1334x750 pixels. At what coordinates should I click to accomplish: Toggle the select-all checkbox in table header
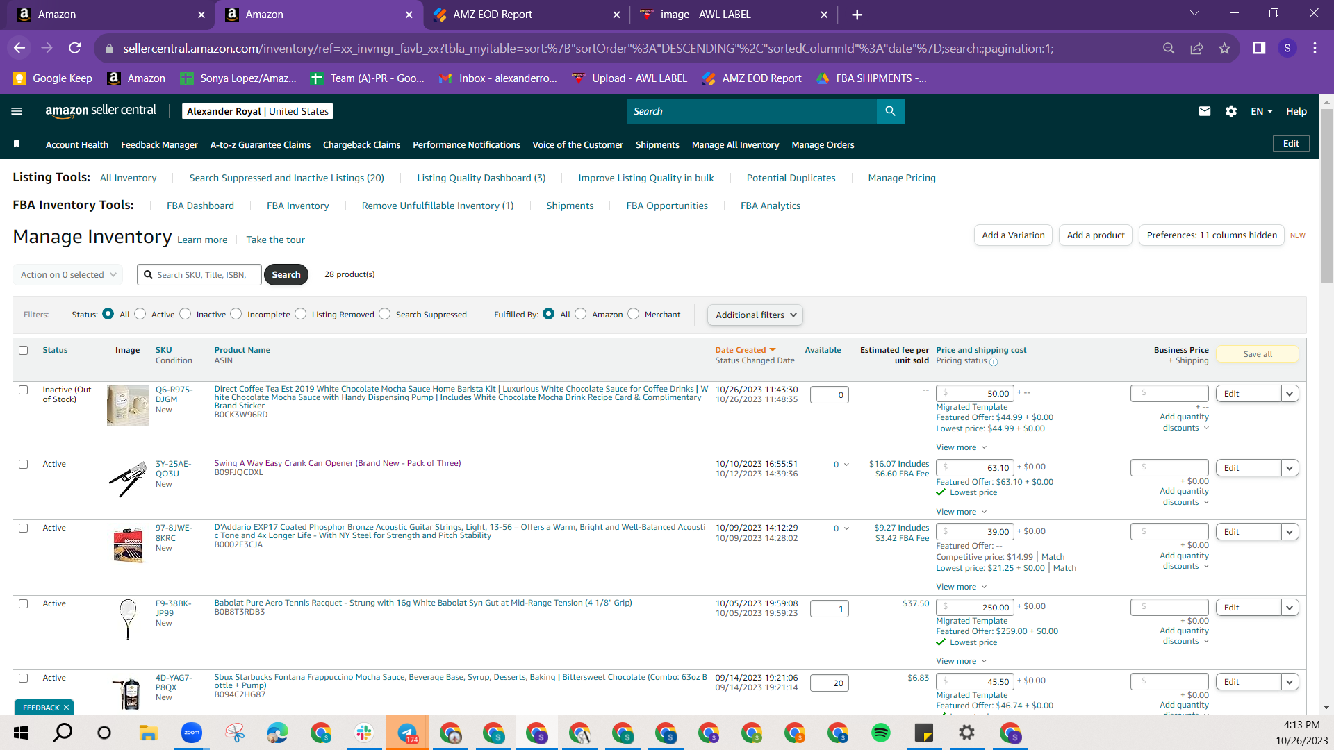pos(24,350)
